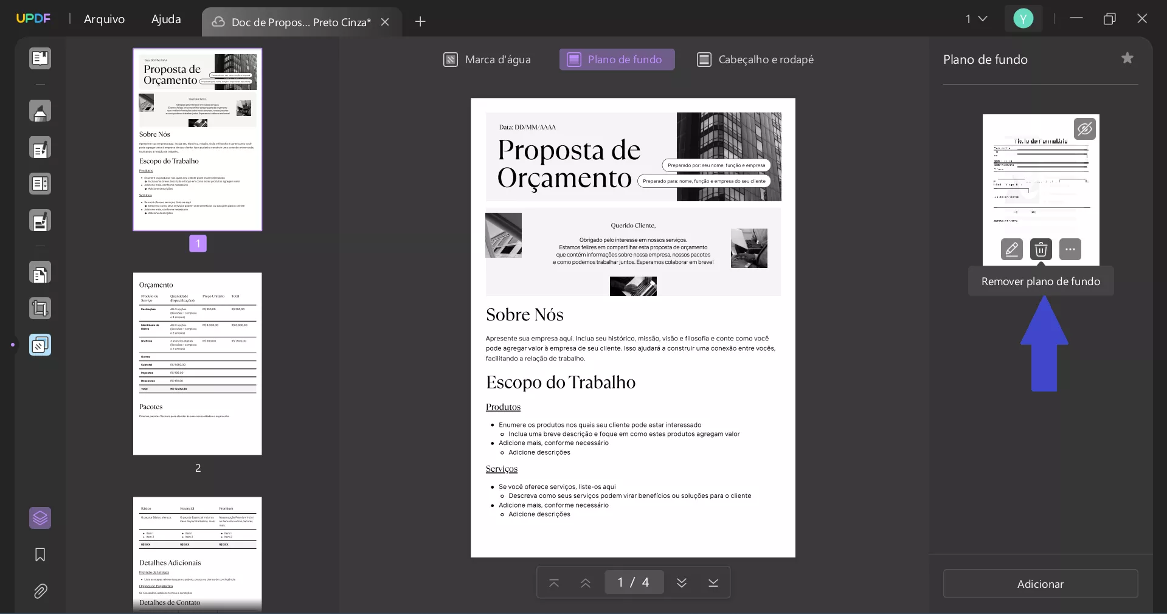Select the Reader mode icon in sidebar
1167x614 pixels.
click(40, 58)
